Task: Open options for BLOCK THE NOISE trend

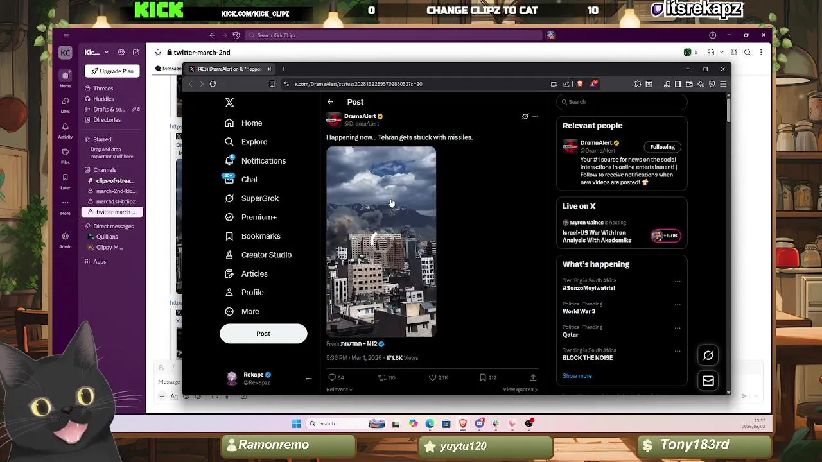Action: 677,351
